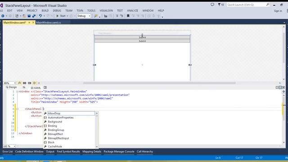
Task: Undo the last edit
Action: click(x=40, y=16)
